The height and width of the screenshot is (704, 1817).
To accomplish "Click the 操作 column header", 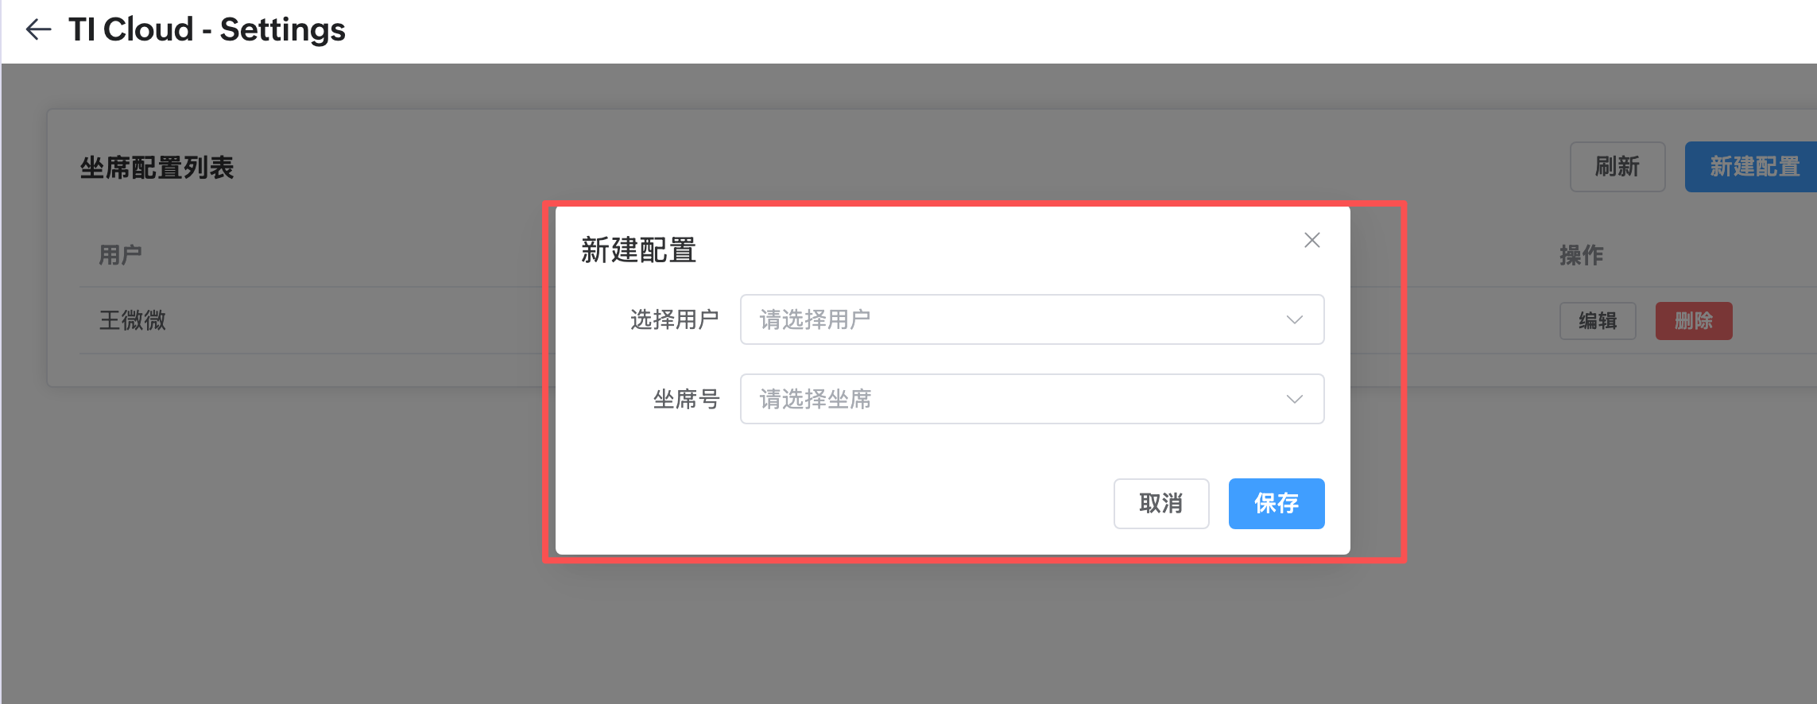I will [1581, 255].
